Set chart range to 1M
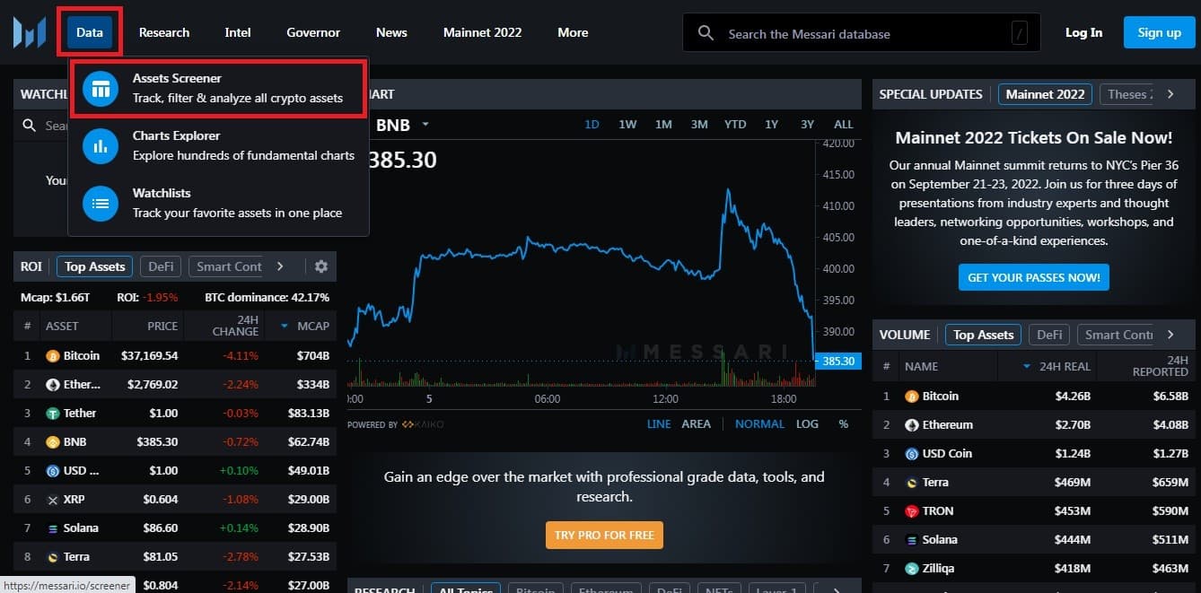This screenshot has width=1201, height=593. point(663,125)
